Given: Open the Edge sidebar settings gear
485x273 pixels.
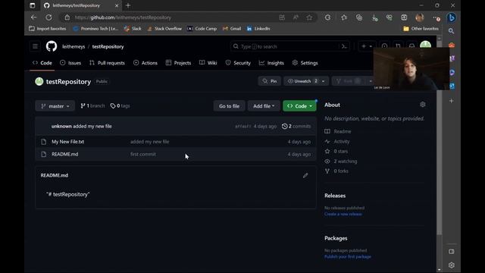Looking at the screenshot, I should pyautogui.click(x=452, y=265).
